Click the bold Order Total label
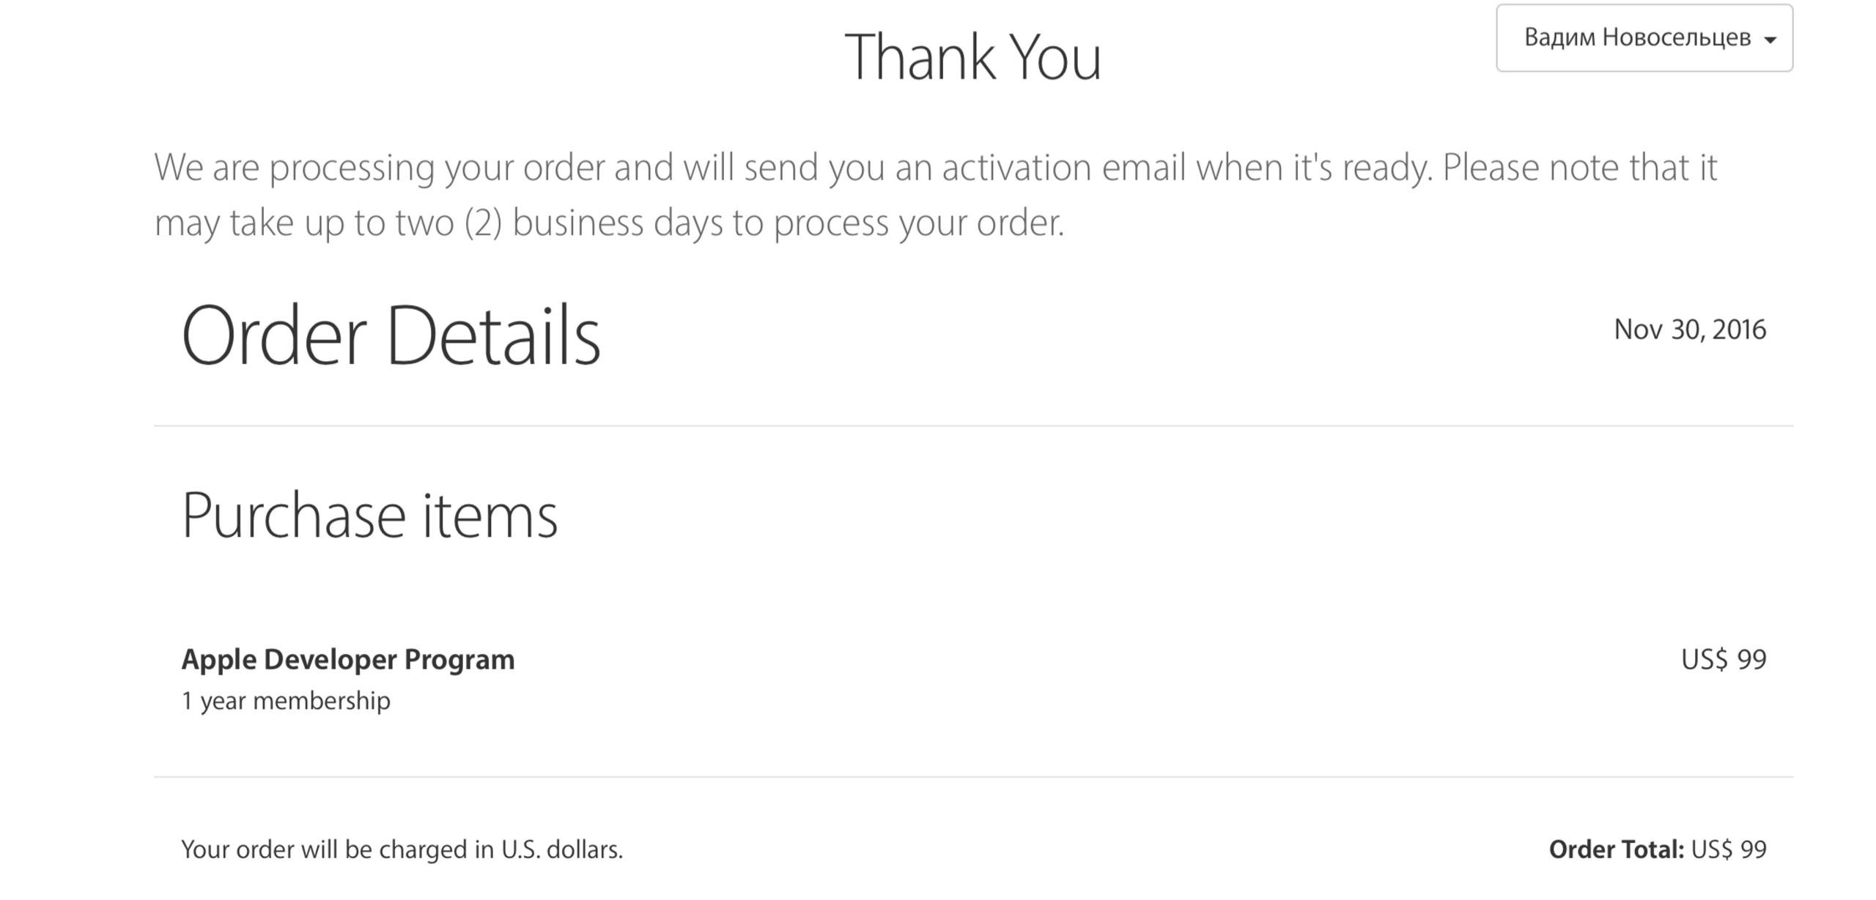 click(1616, 849)
